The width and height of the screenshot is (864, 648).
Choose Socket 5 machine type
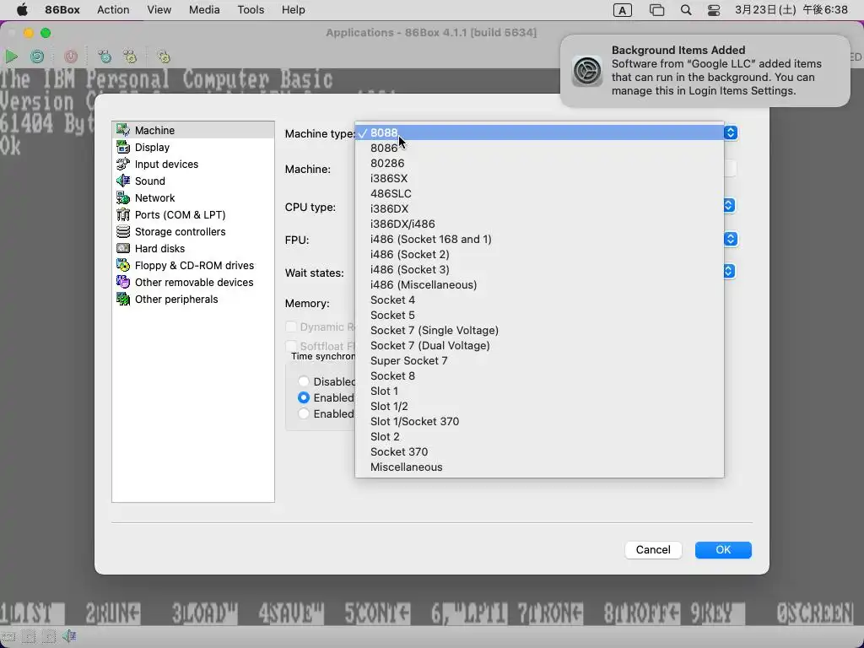539,316
